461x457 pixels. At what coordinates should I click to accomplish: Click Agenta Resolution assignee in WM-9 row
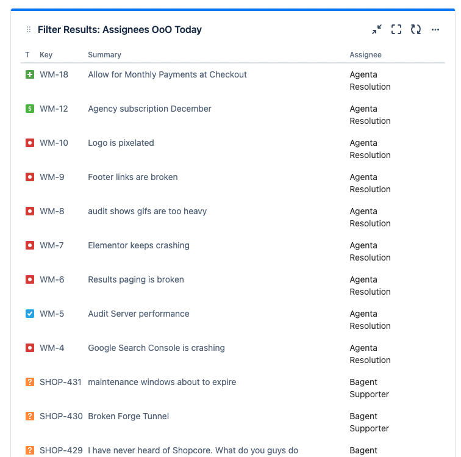tap(370, 183)
